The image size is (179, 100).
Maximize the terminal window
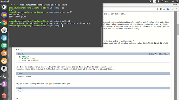tap(17, 5)
